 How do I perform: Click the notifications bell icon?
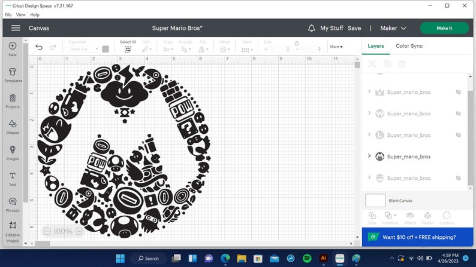[312, 28]
